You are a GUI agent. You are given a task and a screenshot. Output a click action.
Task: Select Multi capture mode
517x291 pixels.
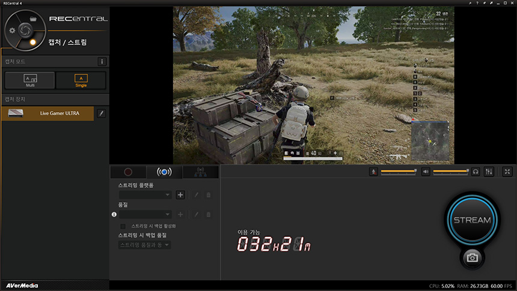click(30, 80)
